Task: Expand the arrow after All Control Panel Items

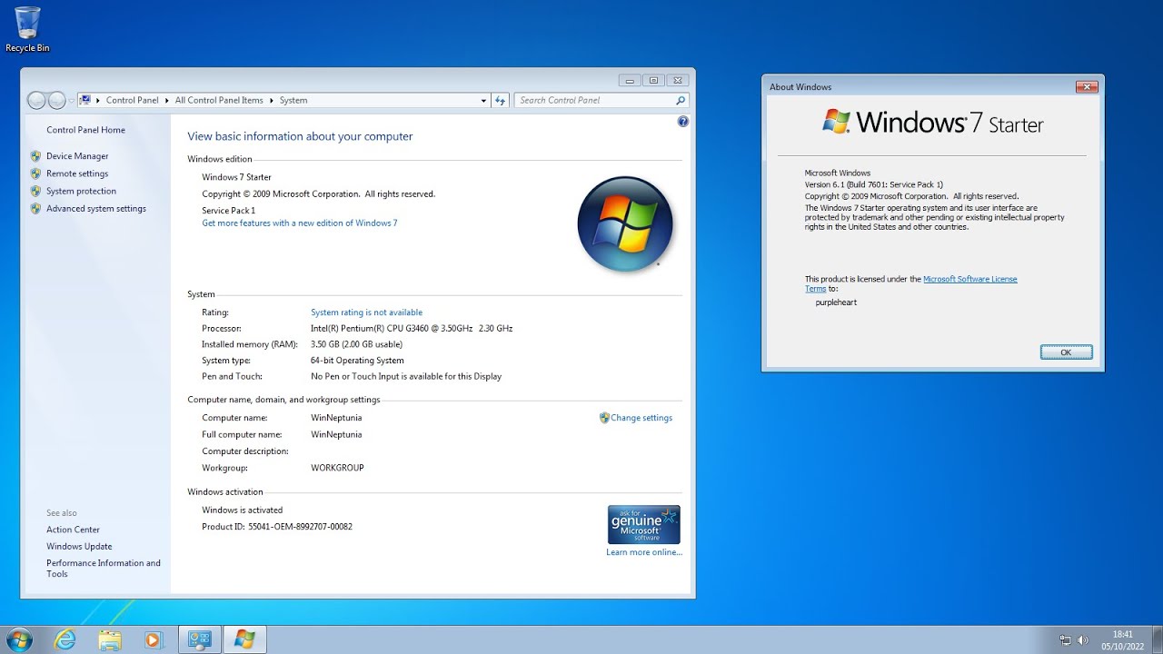Action: [271, 100]
